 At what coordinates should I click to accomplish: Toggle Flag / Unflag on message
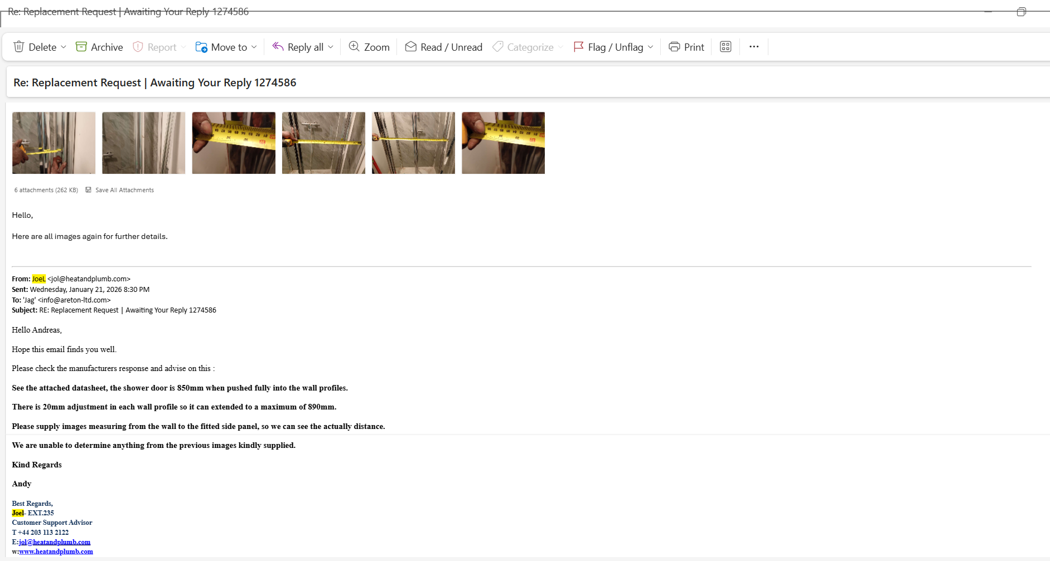[608, 47]
